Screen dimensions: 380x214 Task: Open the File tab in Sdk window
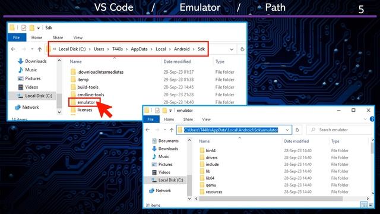pos(17,37)
